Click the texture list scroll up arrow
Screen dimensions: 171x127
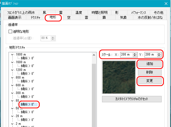(94, 55)
